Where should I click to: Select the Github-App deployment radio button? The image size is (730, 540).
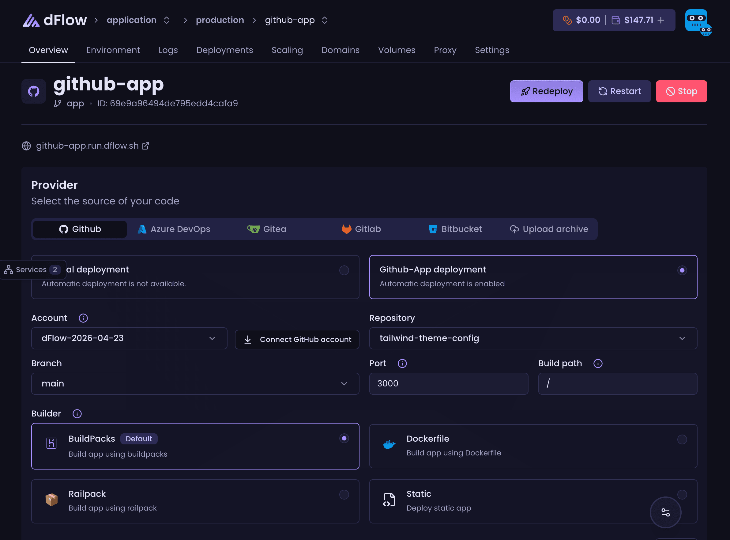682,270
